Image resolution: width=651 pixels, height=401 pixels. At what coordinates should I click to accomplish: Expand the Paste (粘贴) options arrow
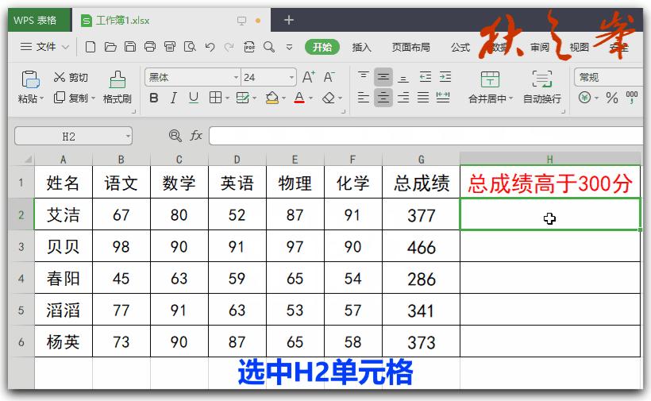tap(41, 98)
